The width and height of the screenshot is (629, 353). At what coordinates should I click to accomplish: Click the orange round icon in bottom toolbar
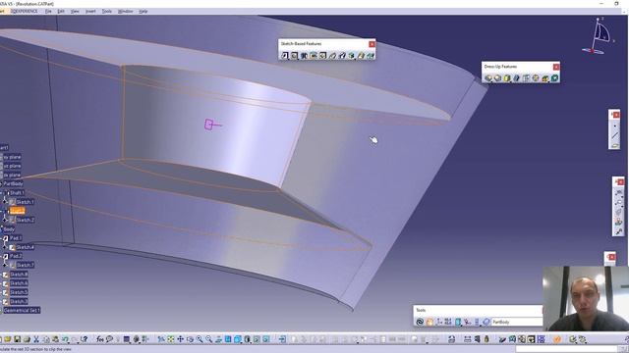pyautogui.click(x=557, y=339)
